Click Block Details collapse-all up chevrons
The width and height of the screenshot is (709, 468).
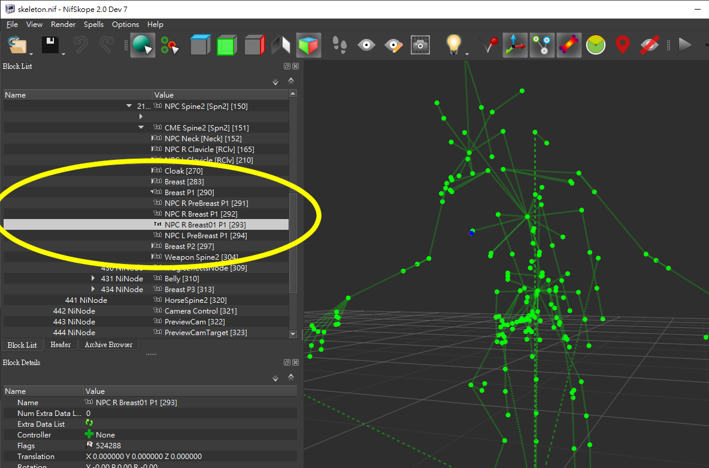point(291,377)
